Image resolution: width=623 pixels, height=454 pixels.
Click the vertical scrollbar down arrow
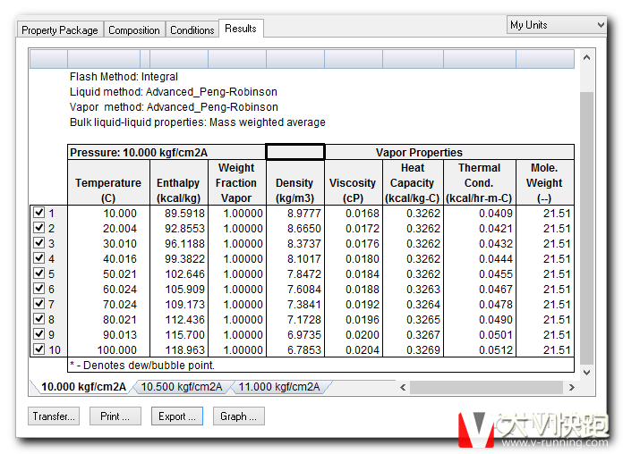click(587, 373)
